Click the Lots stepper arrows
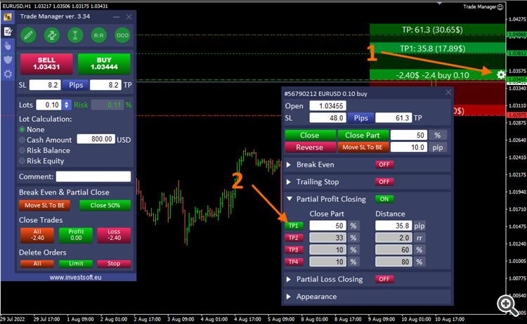The height and width of the screenshot is (324, 527). pos(67,105)
